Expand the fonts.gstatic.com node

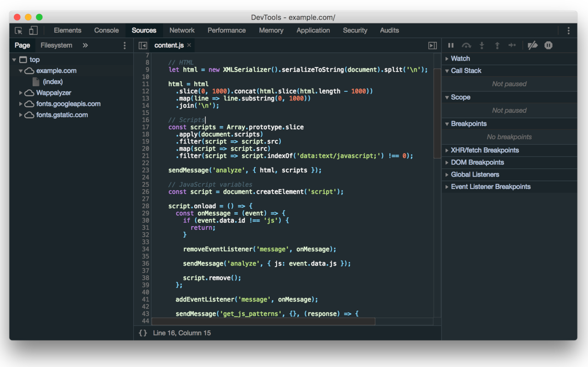(x=21, y=115)
